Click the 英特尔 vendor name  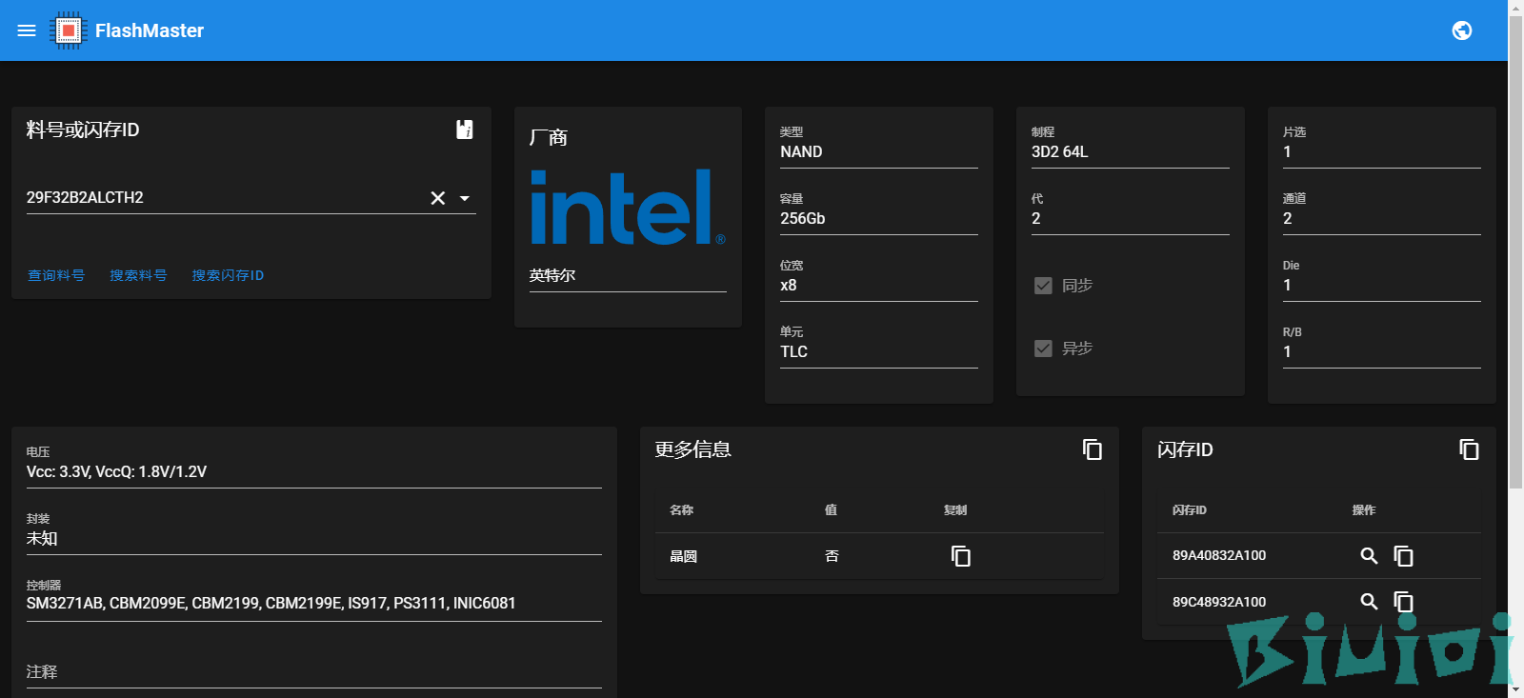coord(552,275)
